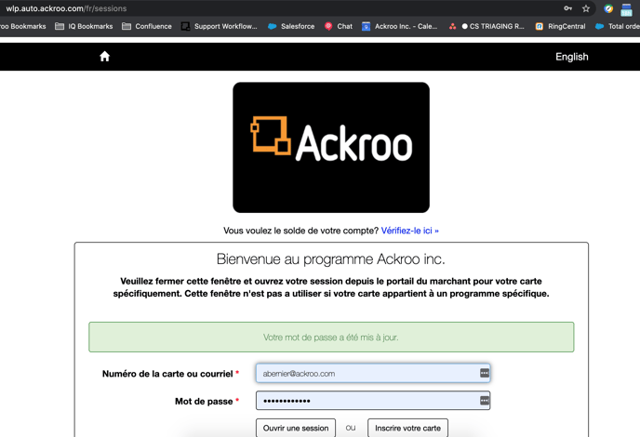The image size is (640, 437).
Task: Expand Confluence bookmarks folder
Action: coord(147,26)
